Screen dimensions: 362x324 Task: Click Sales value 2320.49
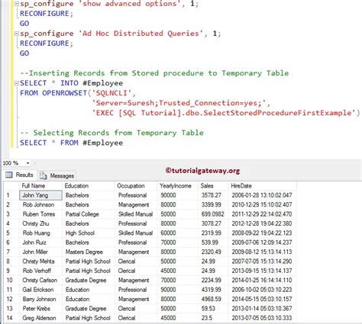213,252
